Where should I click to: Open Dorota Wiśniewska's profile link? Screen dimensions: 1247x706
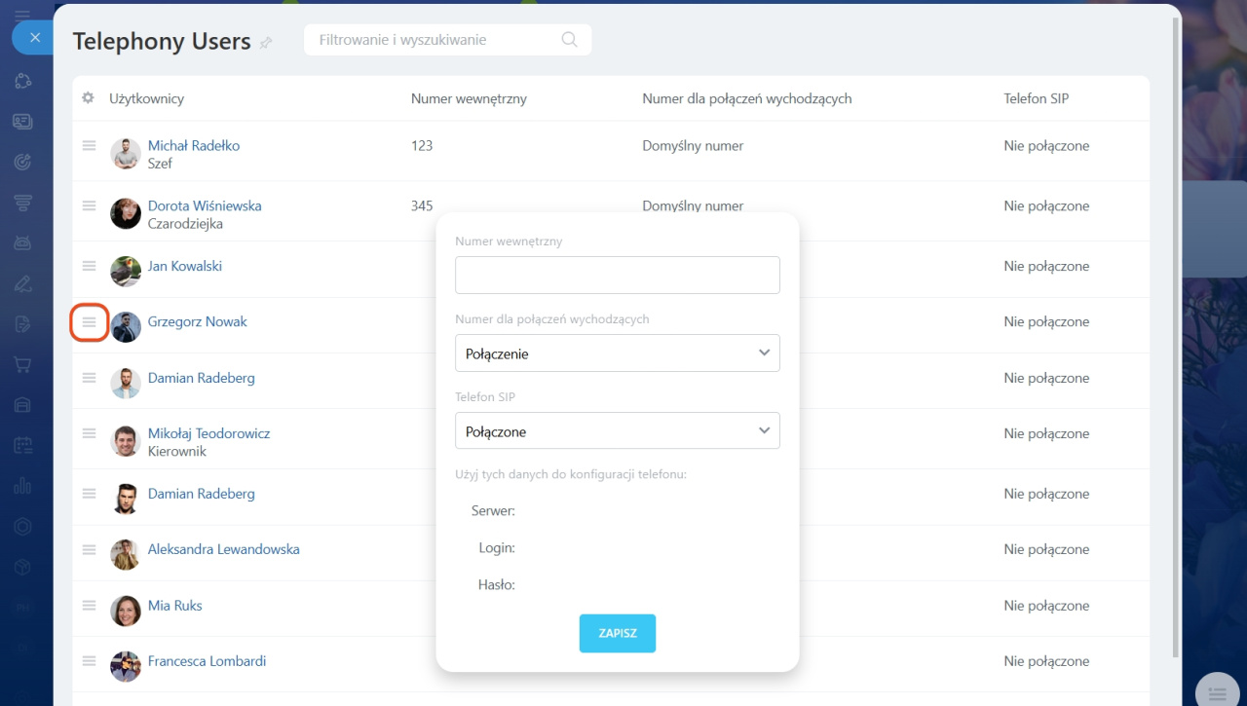click(x=205, y=205)
